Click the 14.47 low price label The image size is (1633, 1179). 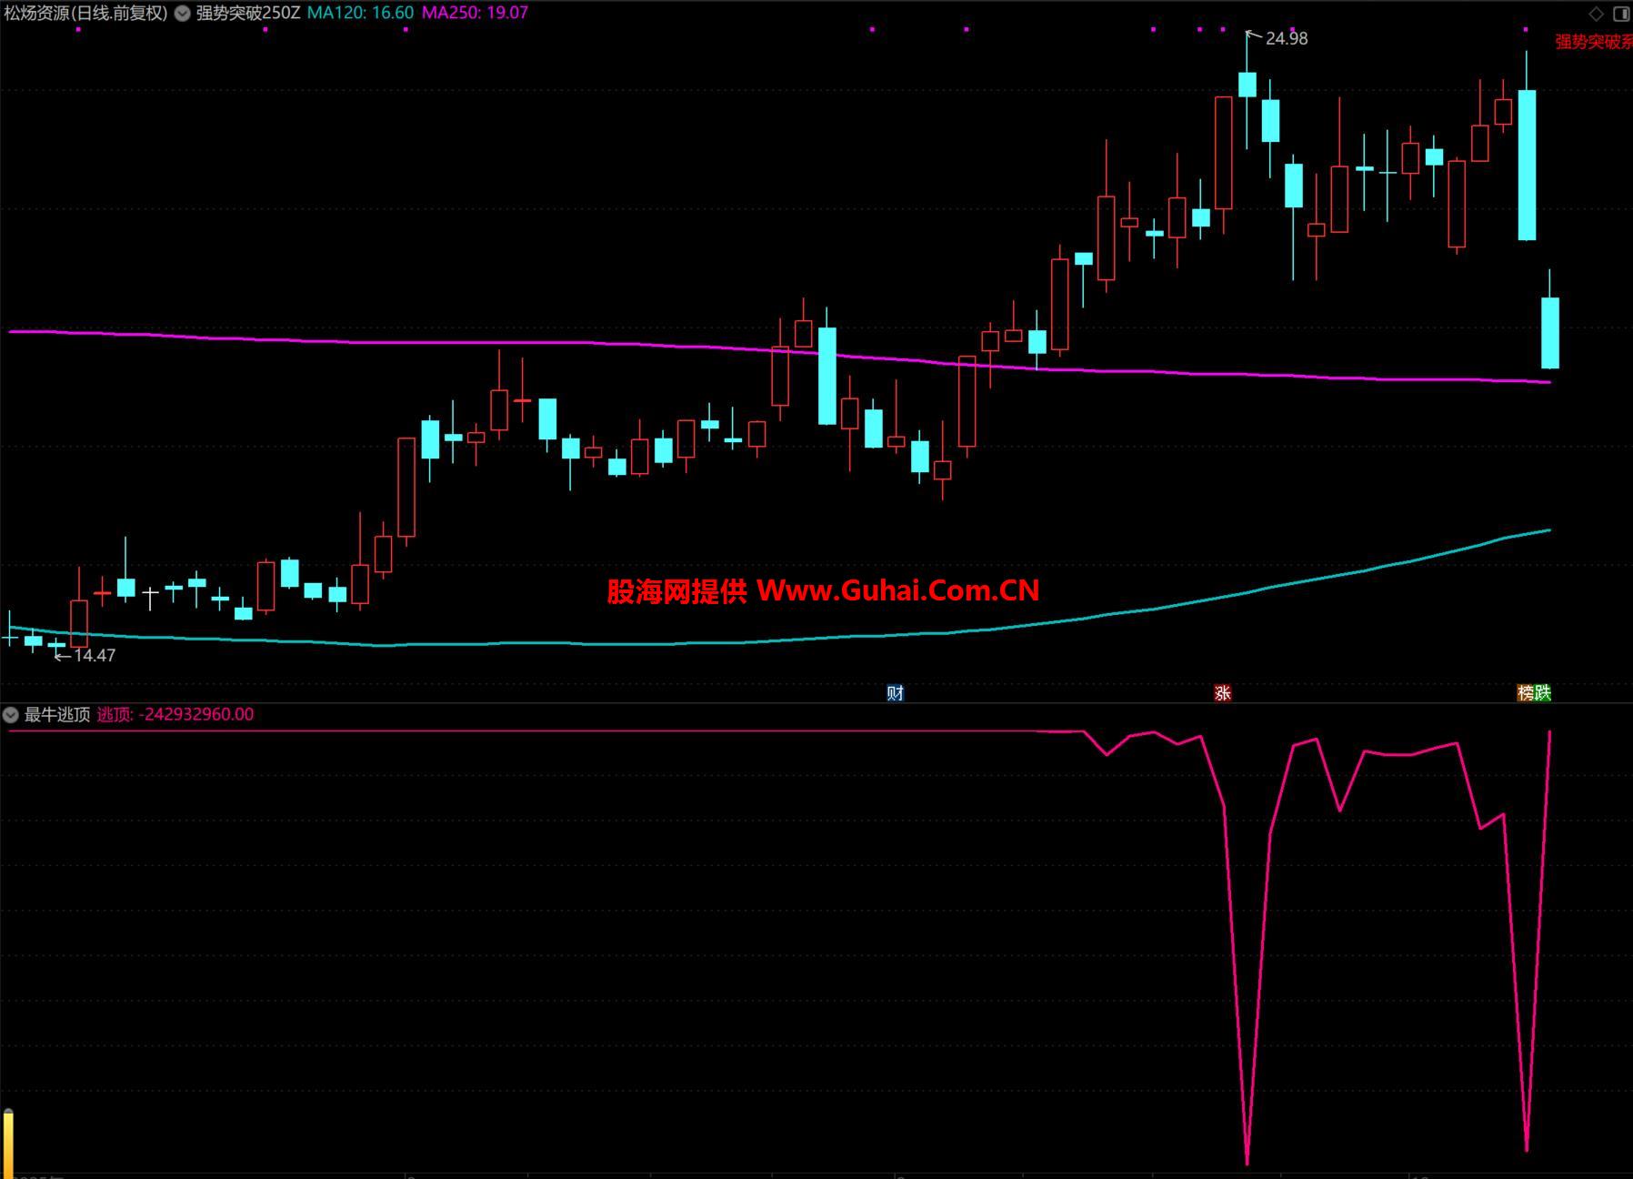[94, 655]
